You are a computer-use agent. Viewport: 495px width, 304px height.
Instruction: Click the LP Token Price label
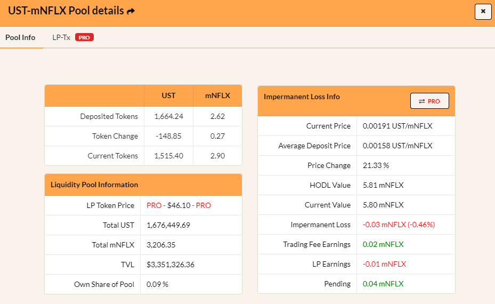click(110, 205)
